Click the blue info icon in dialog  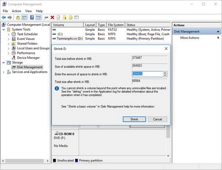click(57, 89)
